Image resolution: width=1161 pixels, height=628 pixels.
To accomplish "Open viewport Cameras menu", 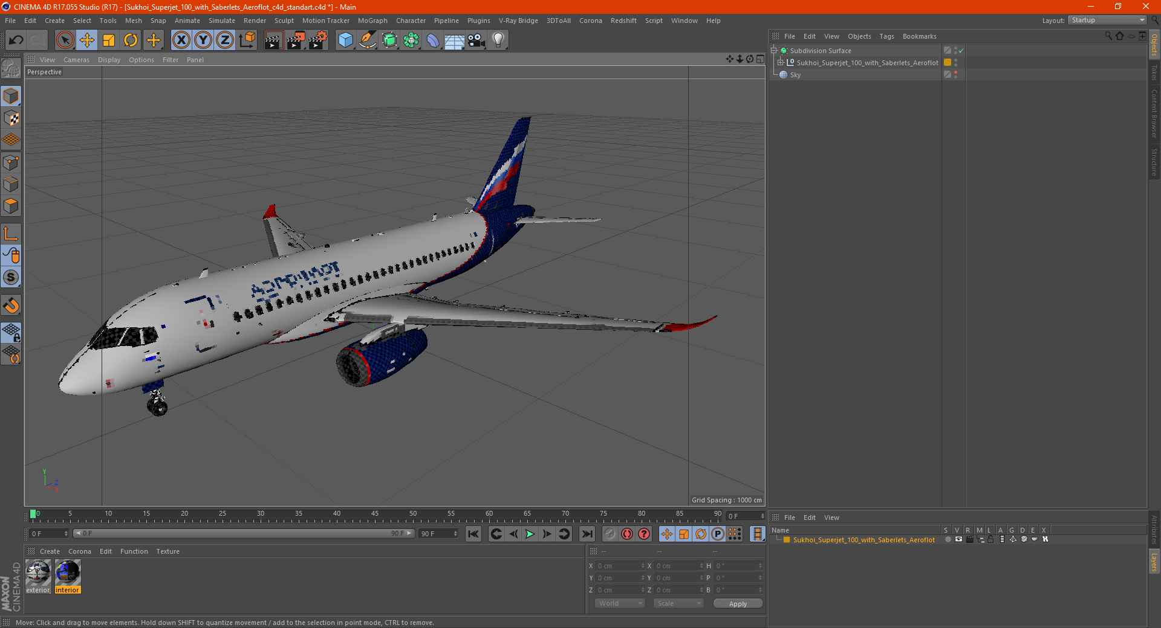I will click(x=76, y=60).
